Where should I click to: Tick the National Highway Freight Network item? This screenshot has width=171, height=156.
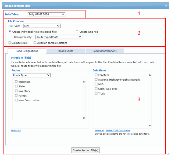(96, 80)
